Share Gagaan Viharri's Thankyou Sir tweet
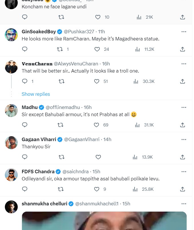The image size is (194, 230). [x=183, y=157]
